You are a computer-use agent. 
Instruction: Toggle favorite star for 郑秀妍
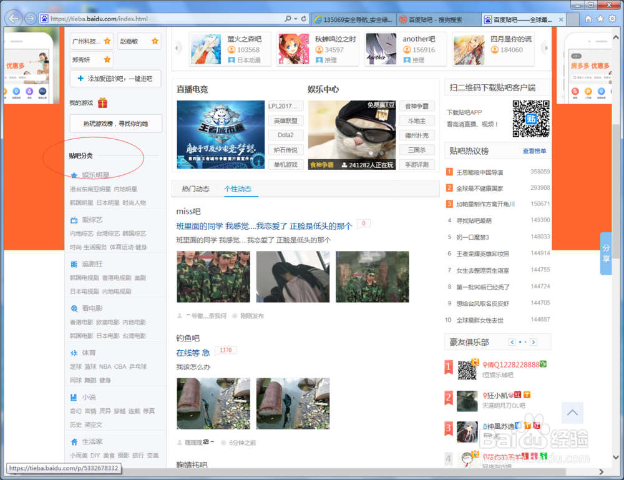pyautogui.click(x=107, y=60)
